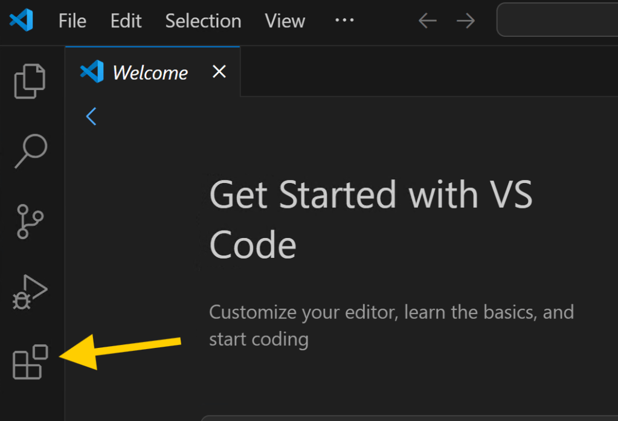618x421 pixels.
Task: Click the Go Forward arrow in title bar
Action: [465, 21]
